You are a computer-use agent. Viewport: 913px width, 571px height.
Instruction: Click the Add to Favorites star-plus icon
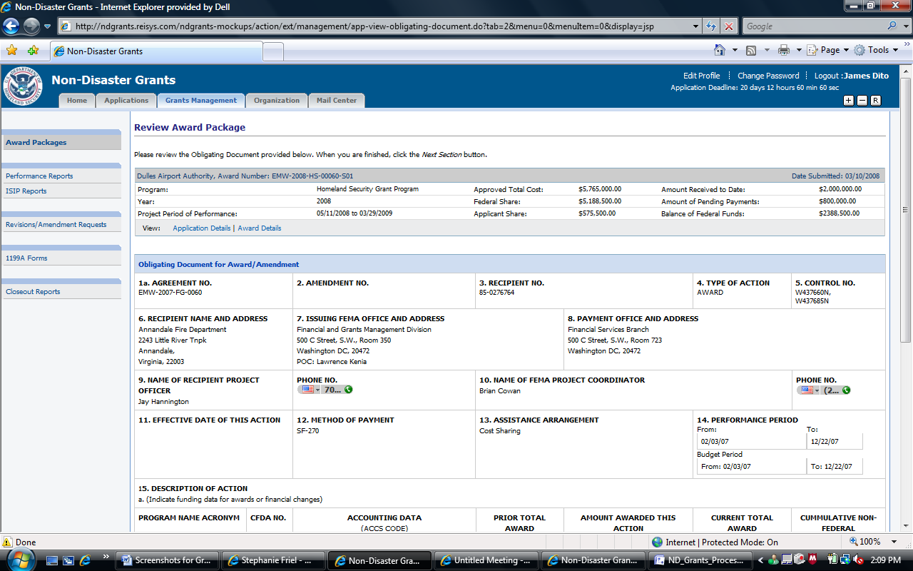33,51
